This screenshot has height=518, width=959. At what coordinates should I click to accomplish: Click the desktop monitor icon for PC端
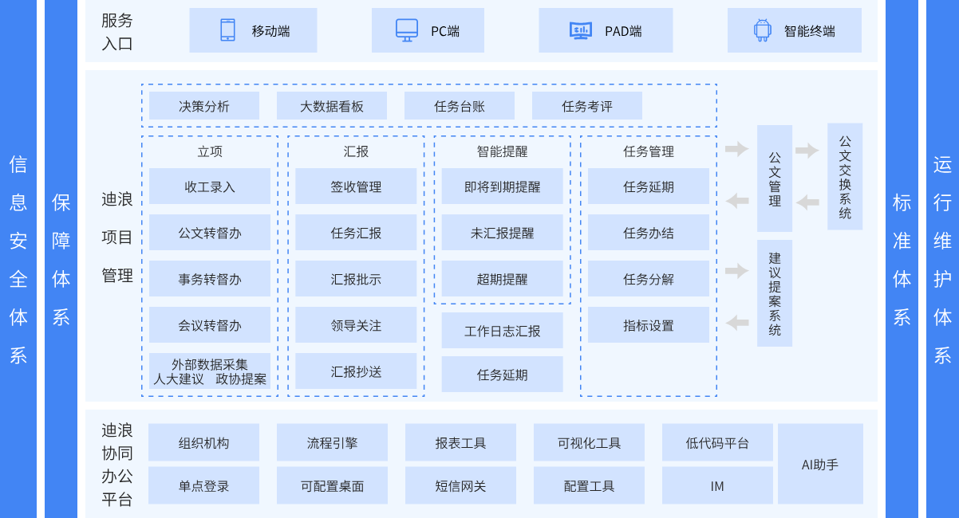[x=407, y=30]
